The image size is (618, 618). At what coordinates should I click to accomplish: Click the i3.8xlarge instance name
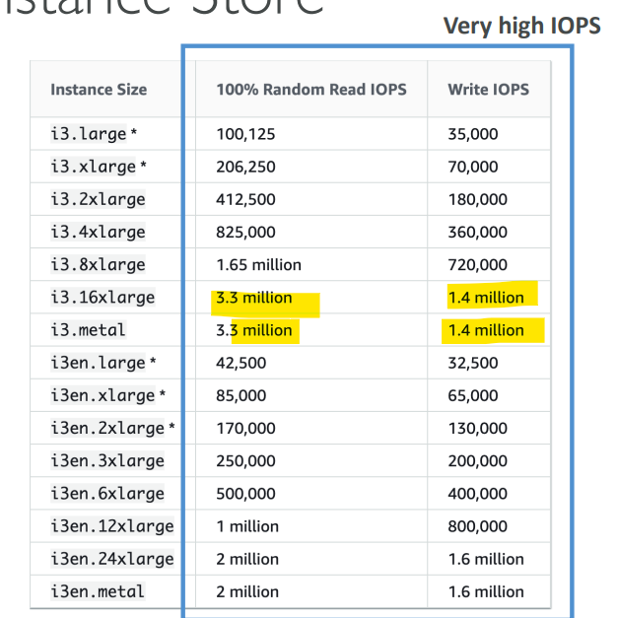point(99,265)
